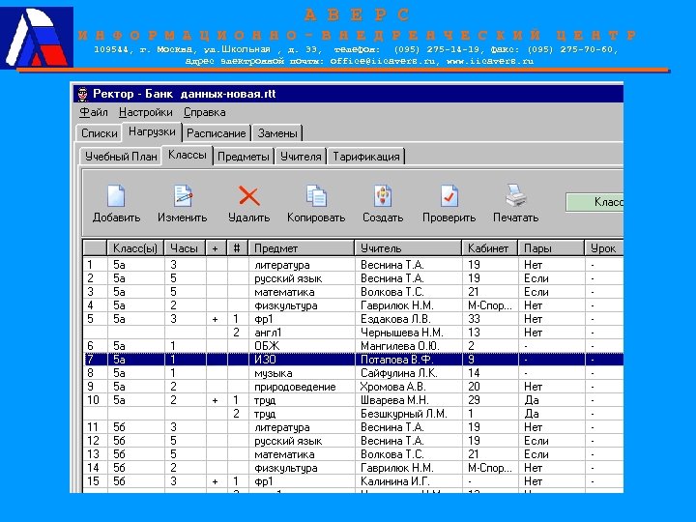Open the Предметы subtab

pos(244,157)
